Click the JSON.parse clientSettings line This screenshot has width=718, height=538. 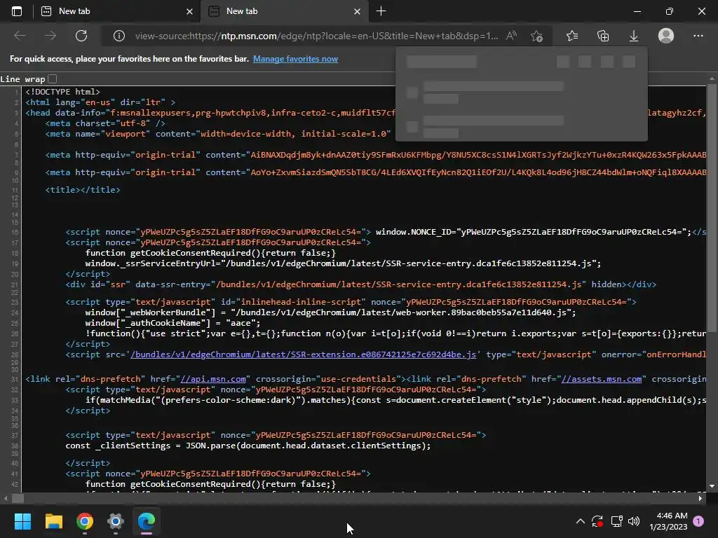[248, 446]
